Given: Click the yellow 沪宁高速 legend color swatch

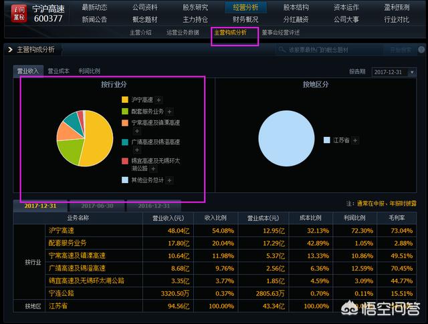Looking at the screenshot, I should tap(124, 99).
